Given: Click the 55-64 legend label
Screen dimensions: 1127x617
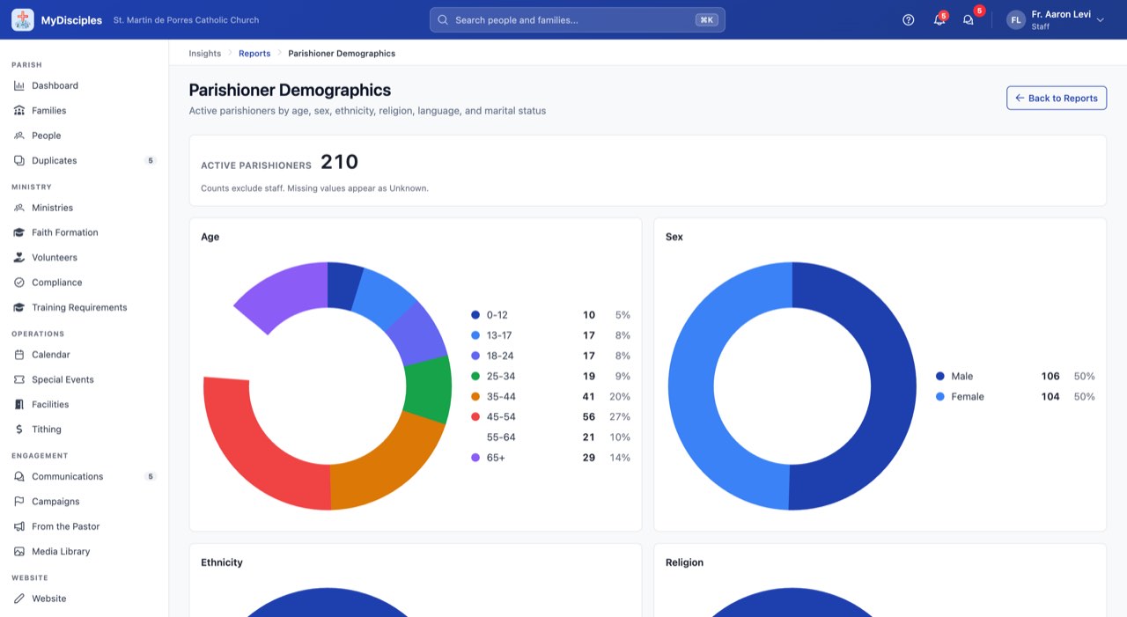Looking at the screenshot, I should [501, 437].
